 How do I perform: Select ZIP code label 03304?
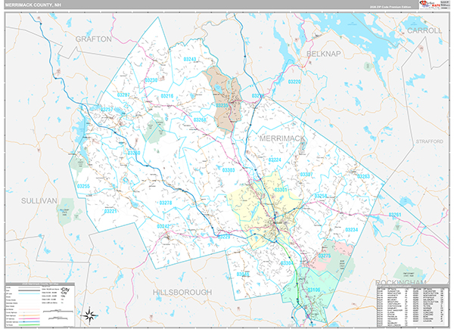[x=286, y=263]
